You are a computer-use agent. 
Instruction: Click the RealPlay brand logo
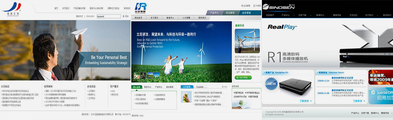(x=282, y=27)
